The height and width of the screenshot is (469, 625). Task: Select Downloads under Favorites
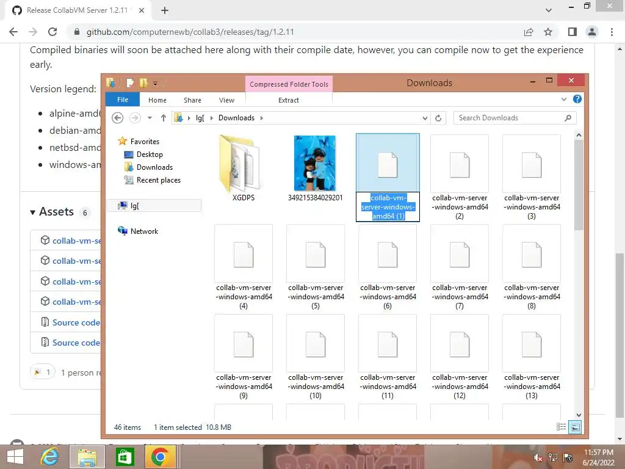[x=148, y=167]
